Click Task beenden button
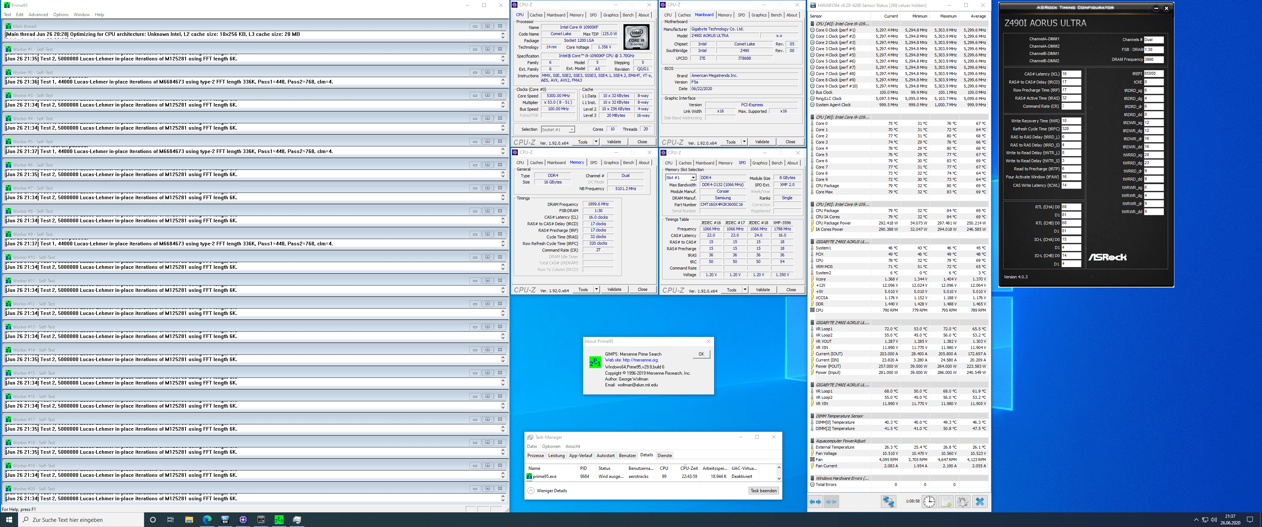 click(763, 491)
